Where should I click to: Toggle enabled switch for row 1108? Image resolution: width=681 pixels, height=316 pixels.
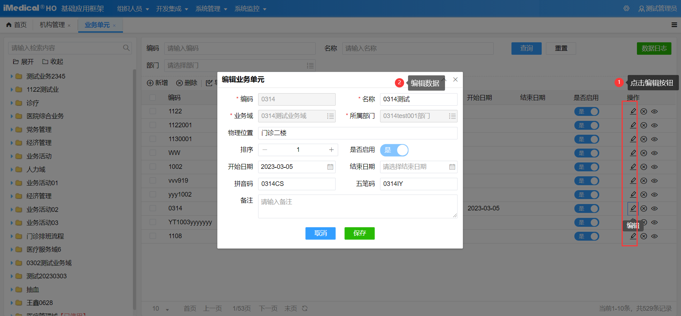click(x=586, y=236)
